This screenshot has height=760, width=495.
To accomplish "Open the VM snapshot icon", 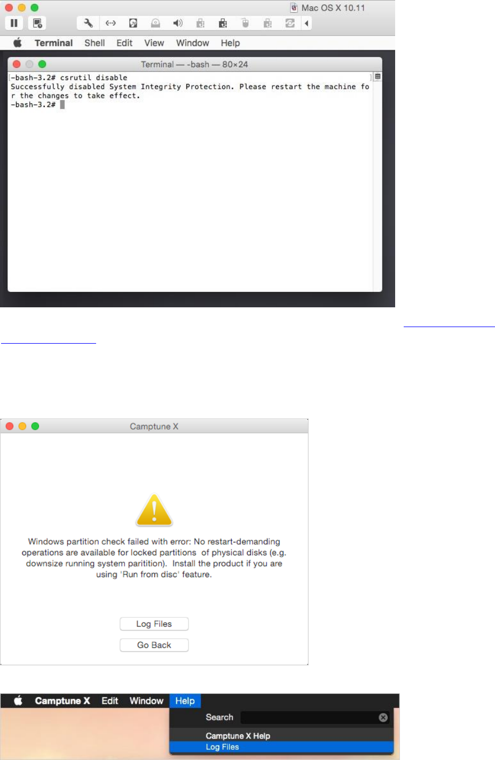I will 37,23.
